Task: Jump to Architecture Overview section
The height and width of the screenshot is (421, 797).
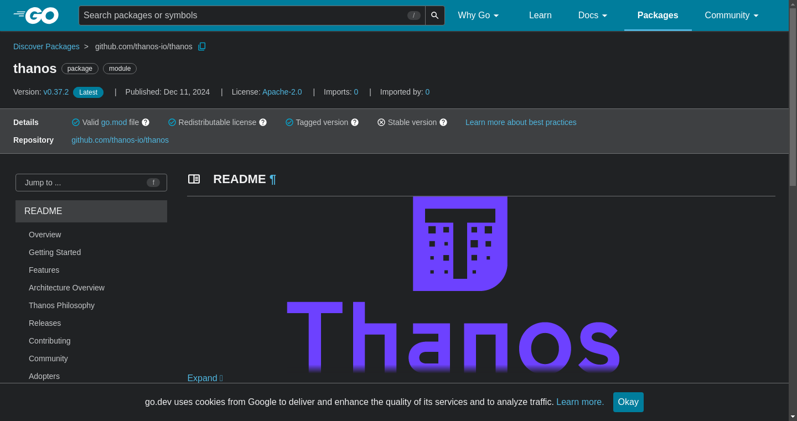Action: tap(66, 288)
